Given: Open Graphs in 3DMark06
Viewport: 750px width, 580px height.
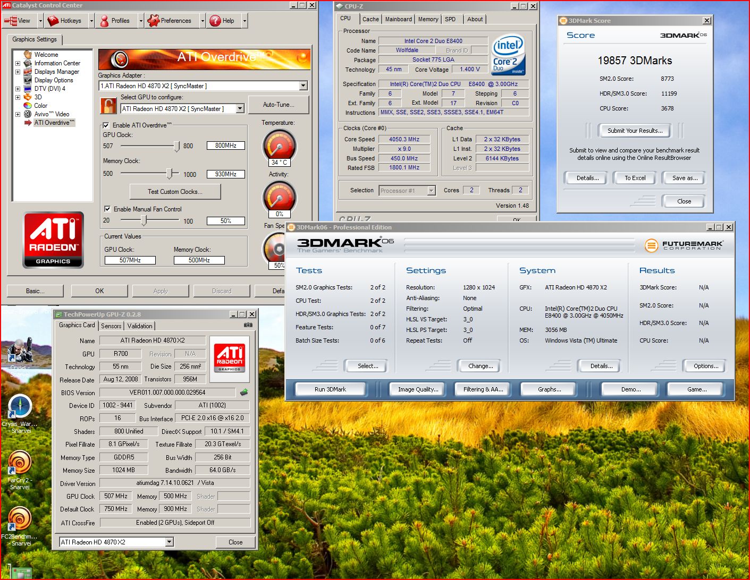Looking at the screenshot, I should click(x=549, y=389).
